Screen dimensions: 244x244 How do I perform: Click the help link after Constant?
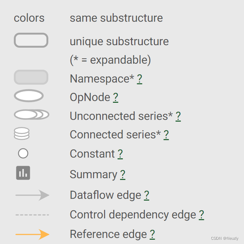point(120,154)
